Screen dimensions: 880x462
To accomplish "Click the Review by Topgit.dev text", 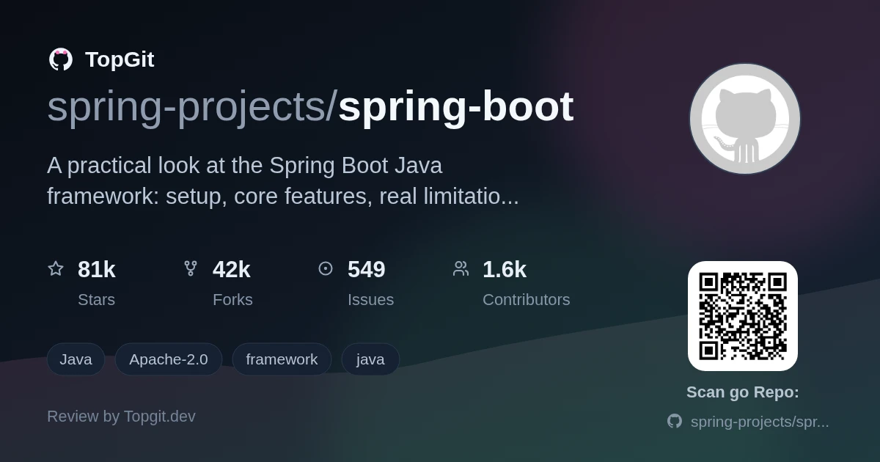I will (x=121, y=417).
